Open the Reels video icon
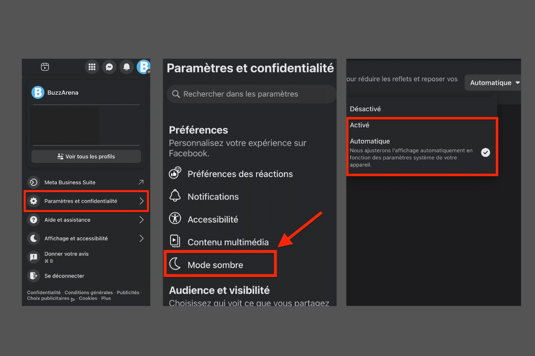The image size is (535, 356). [45, 67]
